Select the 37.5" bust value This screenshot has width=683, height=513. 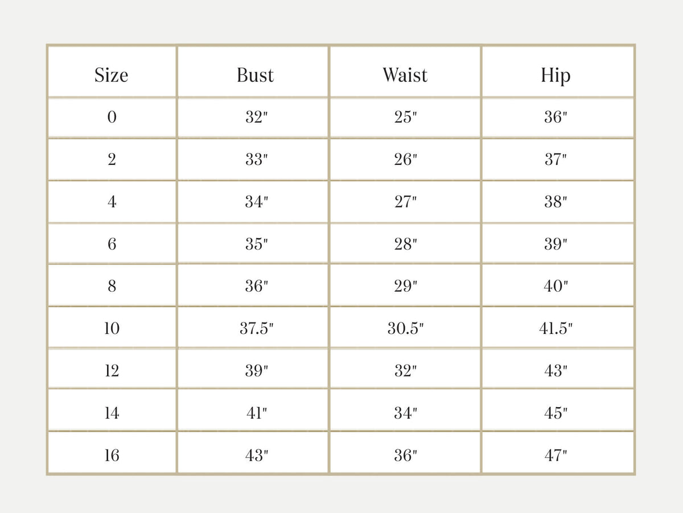pos(256,328)
